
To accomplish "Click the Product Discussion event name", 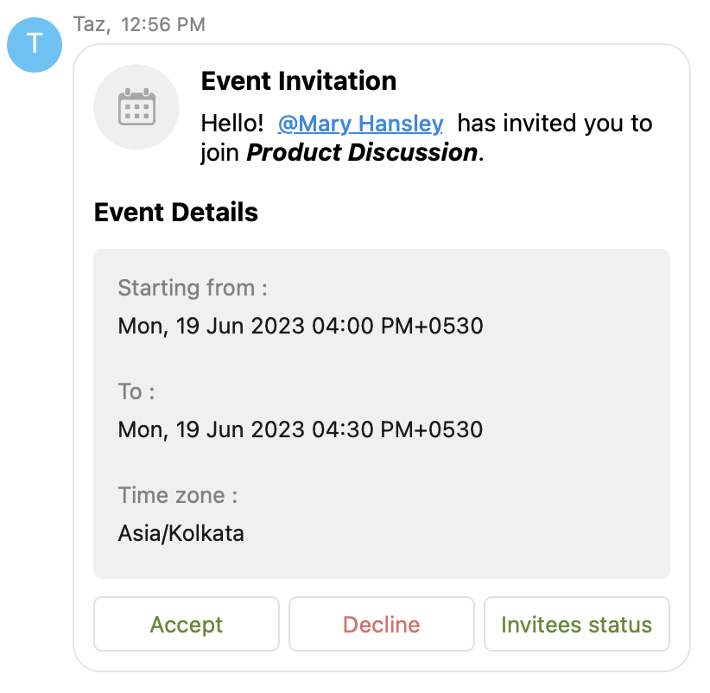I will coord(362,153).
